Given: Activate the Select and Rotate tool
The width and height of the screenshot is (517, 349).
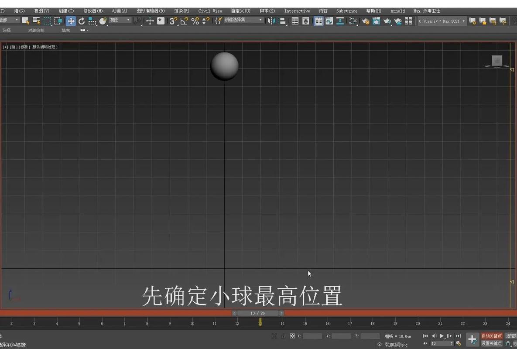Looking at the screenshot, I should [x=82, y=21].
